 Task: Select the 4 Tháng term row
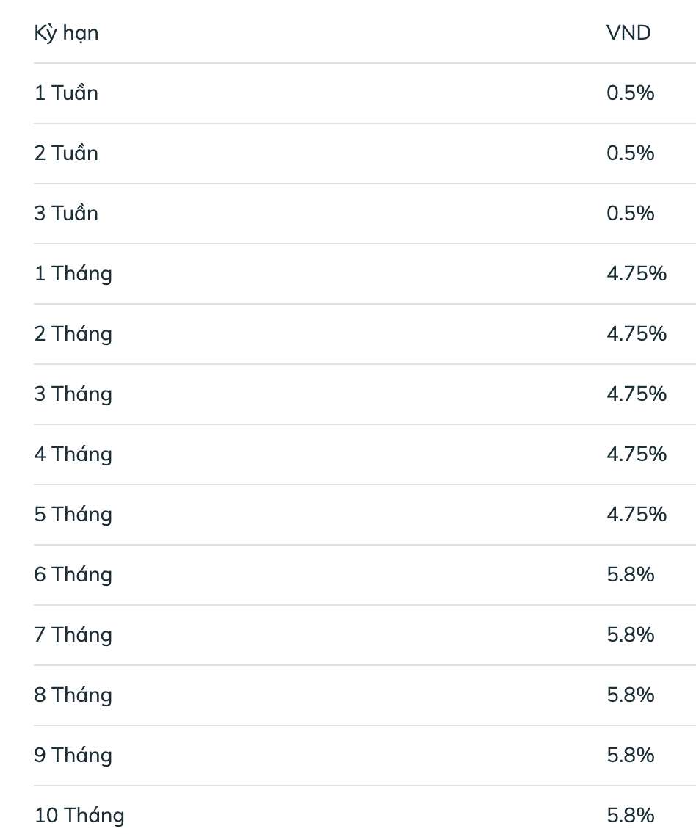pos(73,454)
